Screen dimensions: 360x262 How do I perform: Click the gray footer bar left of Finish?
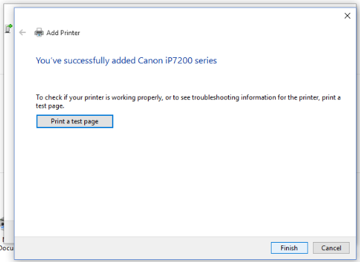click(142, 248)
